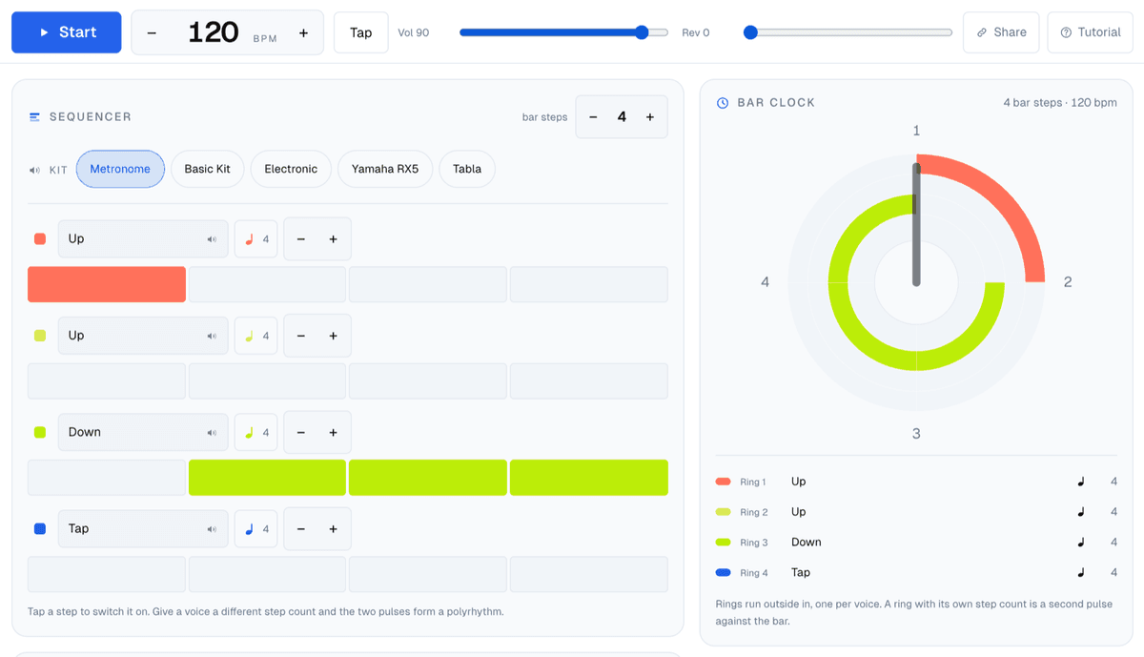Click minus on the red Up voice row
The image size is (1144, 657).
click(x=301, y=239)
